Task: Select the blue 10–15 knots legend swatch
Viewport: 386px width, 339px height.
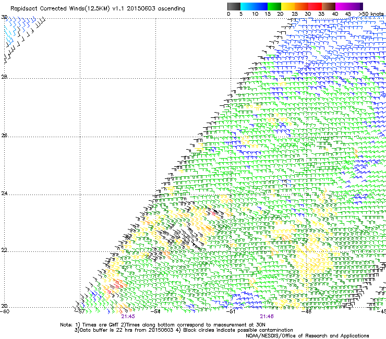Action: [x=261, y=6]
